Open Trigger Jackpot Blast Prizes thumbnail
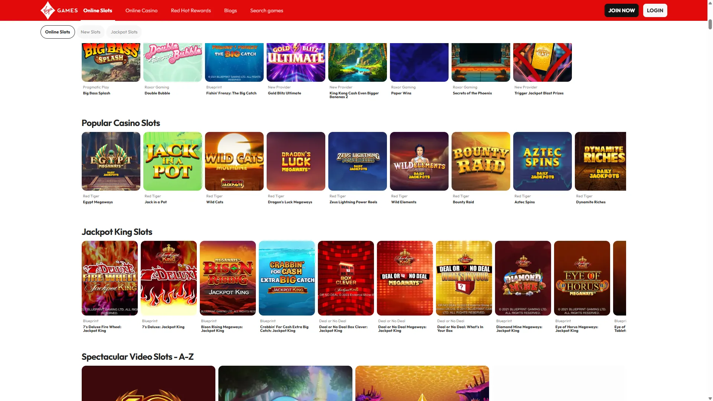This screenshot has height=401, width=713. (x=543, y=62)
